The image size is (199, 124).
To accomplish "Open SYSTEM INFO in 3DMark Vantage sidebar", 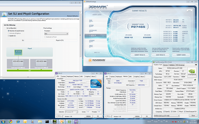I will (93, 30).
